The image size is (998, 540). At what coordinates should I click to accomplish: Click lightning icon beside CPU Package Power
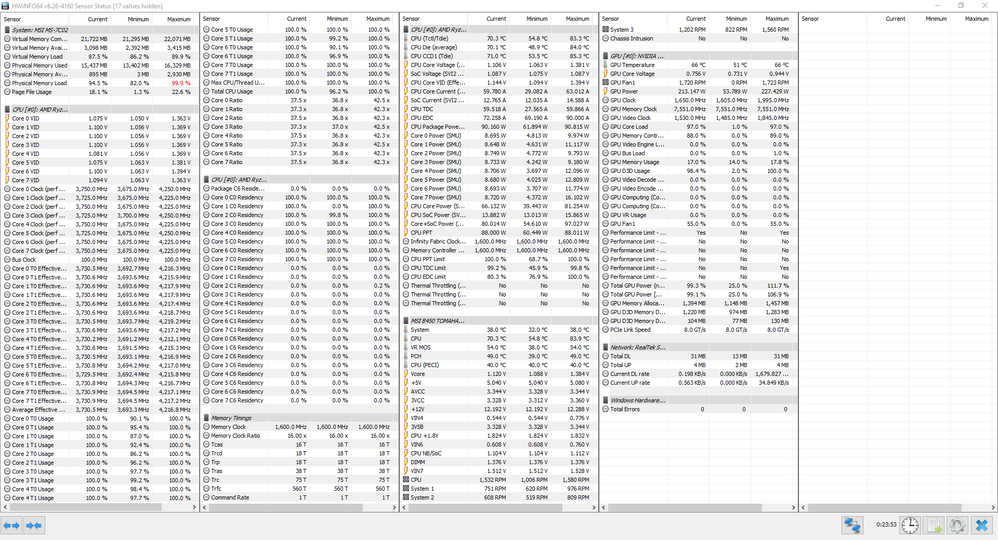pos(406,127)
